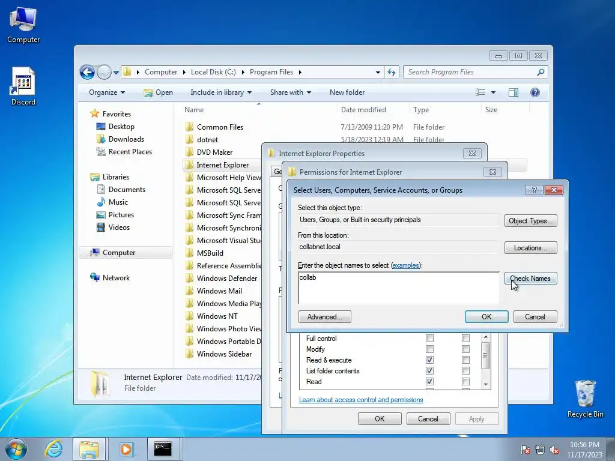Click the Open toolbar command
The image size is (615, 461).
coord(158,92)
